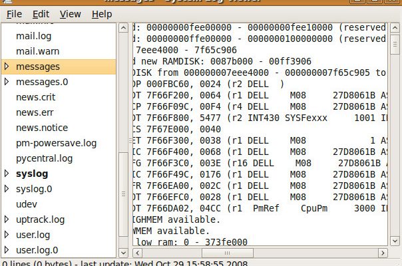Click the log content vertical scrollbar thumb
Viewport: 402px width, 266px height.
click(x=395, y=44)
